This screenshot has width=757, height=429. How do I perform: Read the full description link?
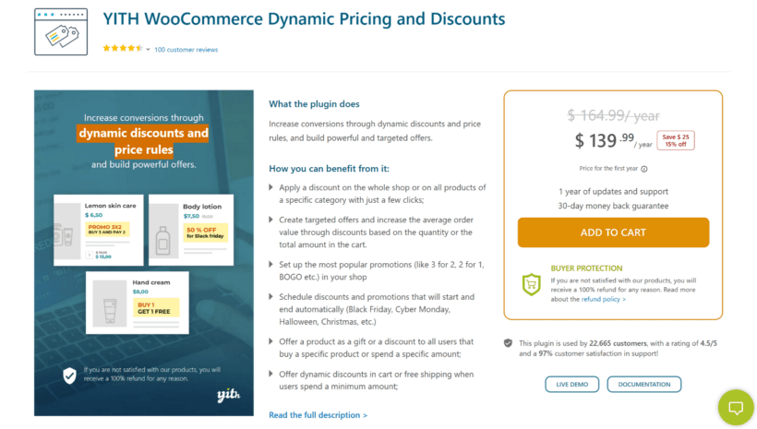[x=318, y=415]
